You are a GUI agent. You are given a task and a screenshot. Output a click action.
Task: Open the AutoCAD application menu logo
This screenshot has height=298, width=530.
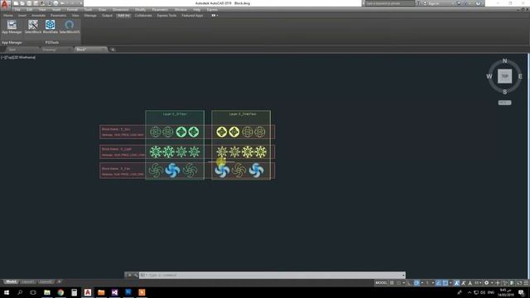pyautogui.click(x=5, y=4)
